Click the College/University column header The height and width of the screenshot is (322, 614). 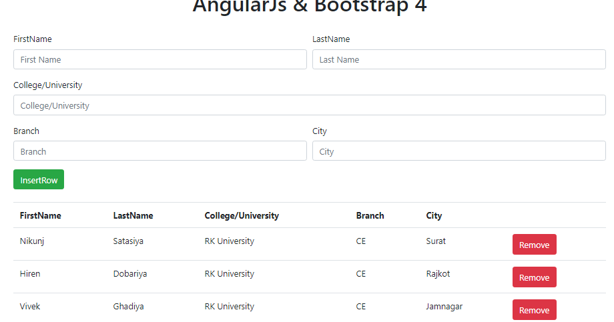242,215
